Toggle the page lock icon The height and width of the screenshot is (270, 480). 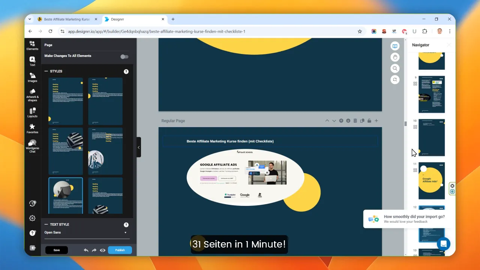(369, 121)
